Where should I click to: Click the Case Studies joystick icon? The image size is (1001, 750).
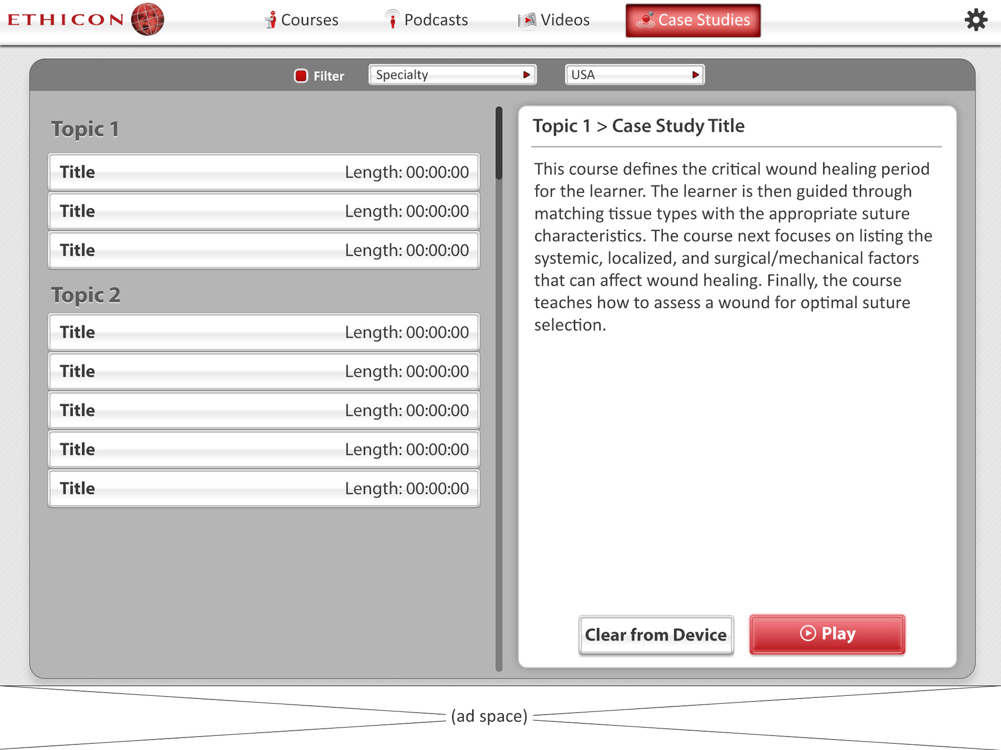646,20
